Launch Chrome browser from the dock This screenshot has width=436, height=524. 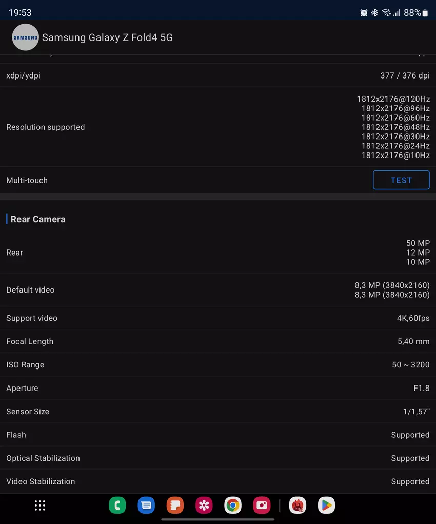233,506
